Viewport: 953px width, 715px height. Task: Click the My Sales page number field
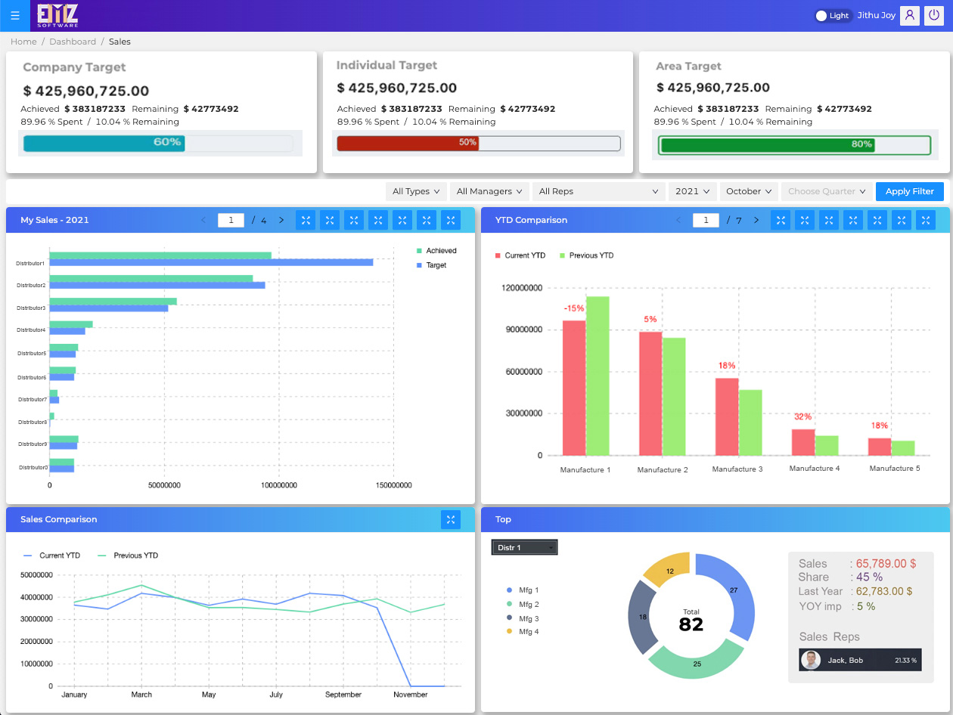(231, 220)
